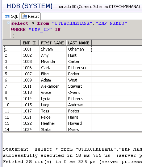Viewport: 142px width, 167px height.
Task: Sort by EMP_ID column header
Action: tap(30, 43)
